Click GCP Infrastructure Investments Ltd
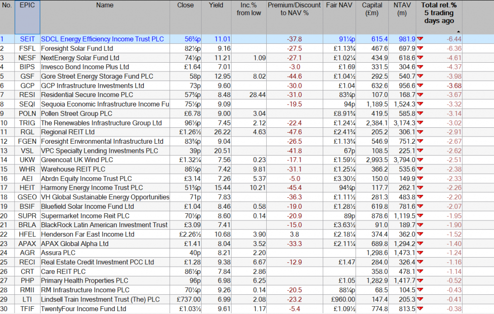 [x=93, y=86]
